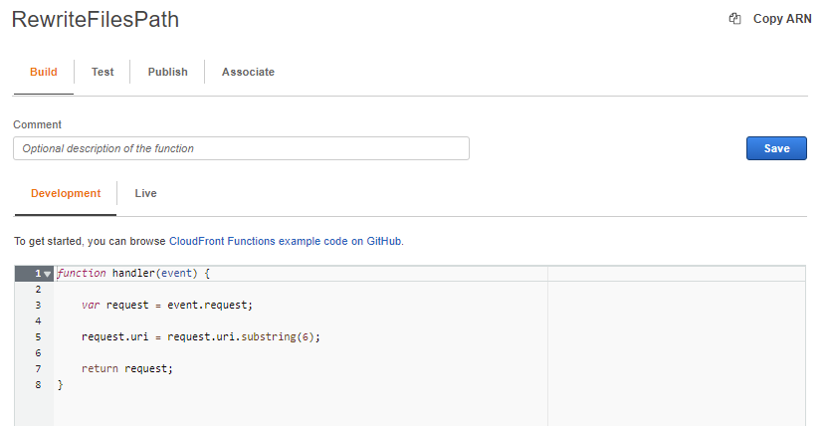Click line number 5 in the gutter
The width and height of the screenshot is (829, 426).
[x=37, y=336]
